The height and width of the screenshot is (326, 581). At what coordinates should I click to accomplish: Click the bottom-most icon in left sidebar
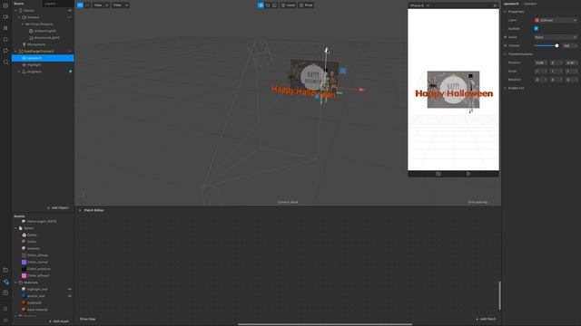(x=5, y=320)
